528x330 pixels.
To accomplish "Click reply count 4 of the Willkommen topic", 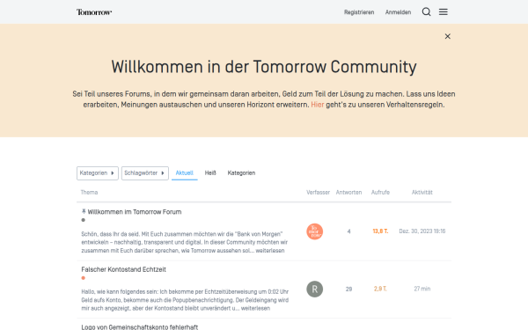I will (348, 231).
